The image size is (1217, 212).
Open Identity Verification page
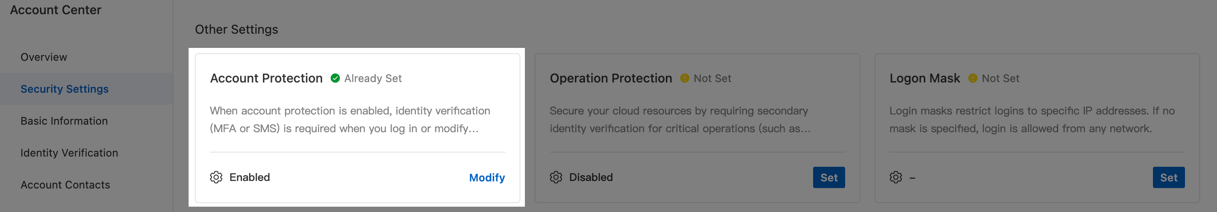[69, 153]
